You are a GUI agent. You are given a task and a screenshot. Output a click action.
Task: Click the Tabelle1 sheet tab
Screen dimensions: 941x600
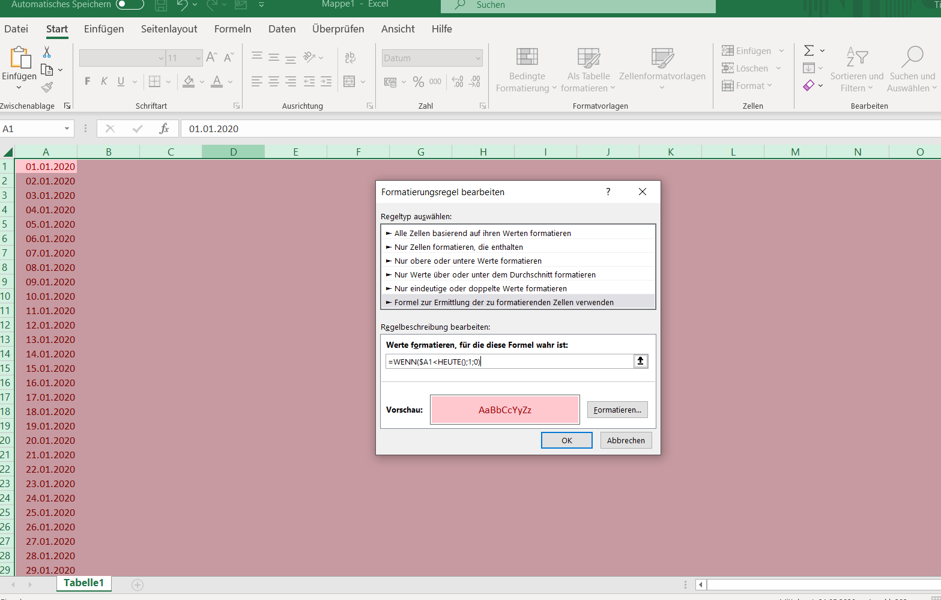click(x=83, y=583)
